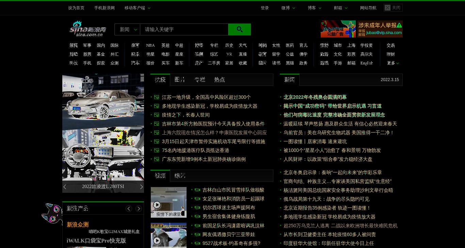Click the Sina mascot floating icon
The width and height of the screenshot is (465, 248).
click(52, 213)
